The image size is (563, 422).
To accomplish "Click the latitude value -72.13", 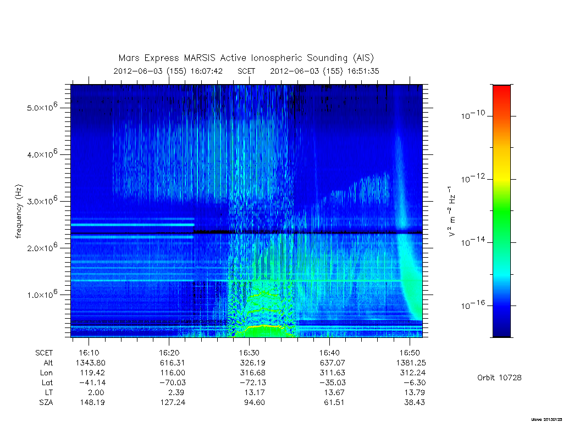I will point(252,382).
